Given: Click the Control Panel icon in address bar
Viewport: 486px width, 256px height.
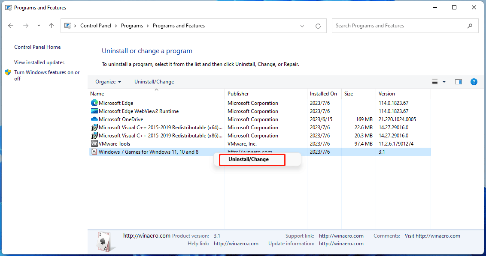Looking at the screenshot, I should (x=68, y=26).
